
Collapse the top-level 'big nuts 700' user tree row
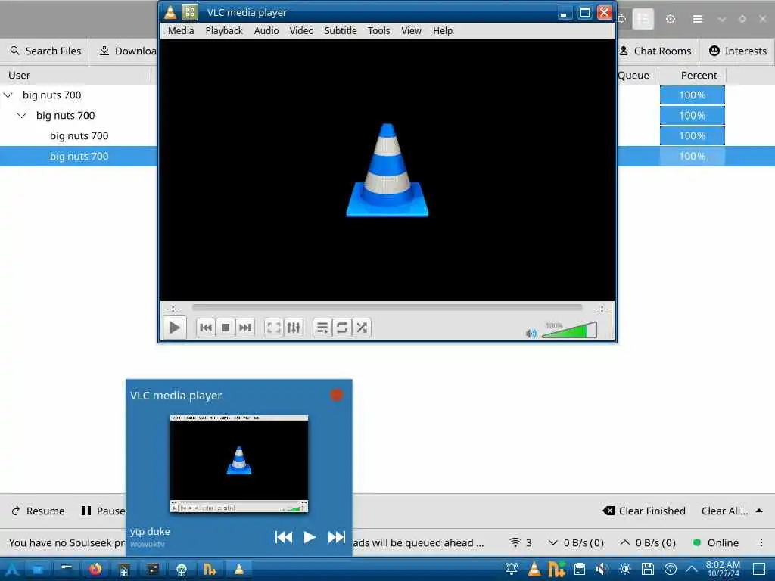8,95
